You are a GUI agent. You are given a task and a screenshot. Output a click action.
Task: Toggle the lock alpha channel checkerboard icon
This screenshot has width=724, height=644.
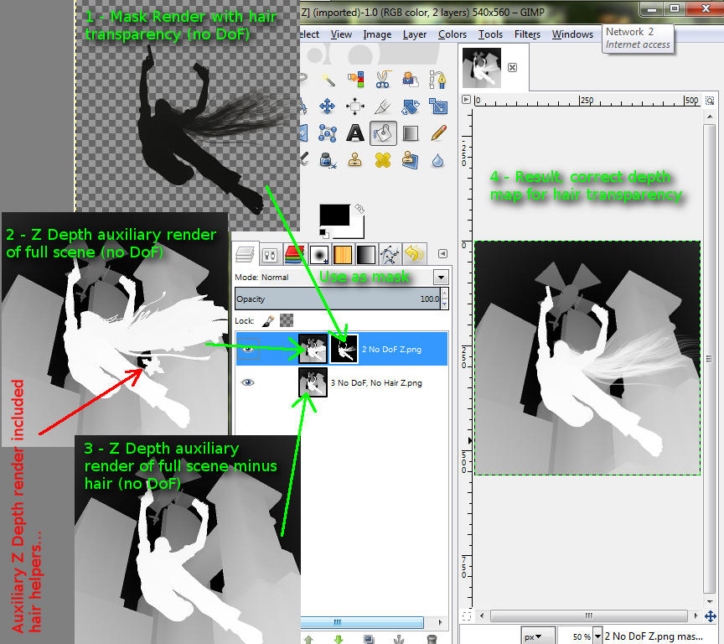point(287,320)
